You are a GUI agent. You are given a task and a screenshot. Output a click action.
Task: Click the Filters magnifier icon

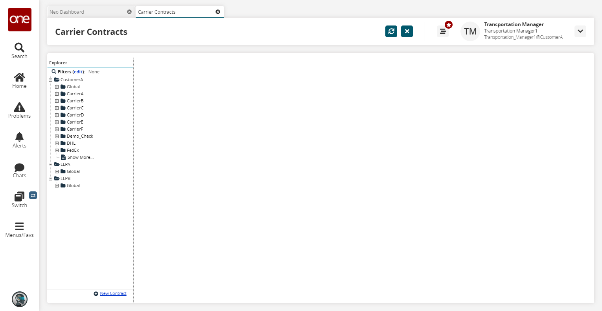pyautogui.click(x=54, y=72)
